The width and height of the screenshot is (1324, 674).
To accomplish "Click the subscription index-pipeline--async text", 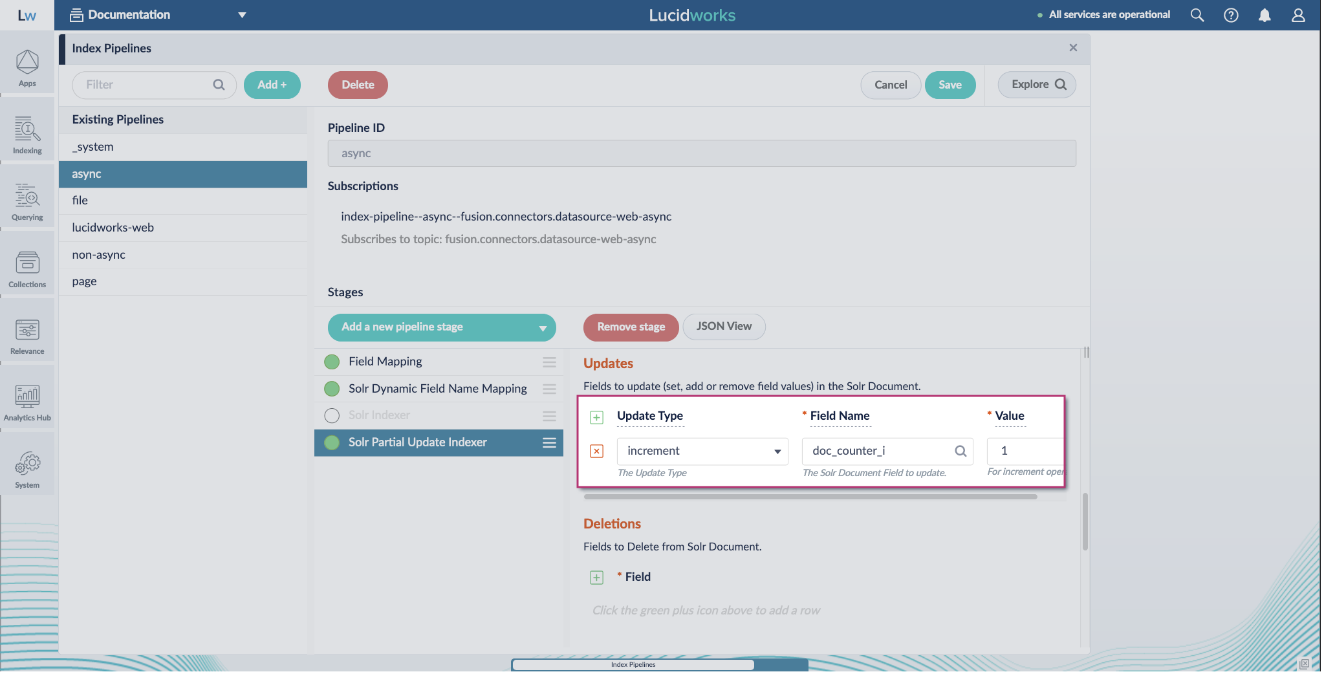I will click(506, 217).
